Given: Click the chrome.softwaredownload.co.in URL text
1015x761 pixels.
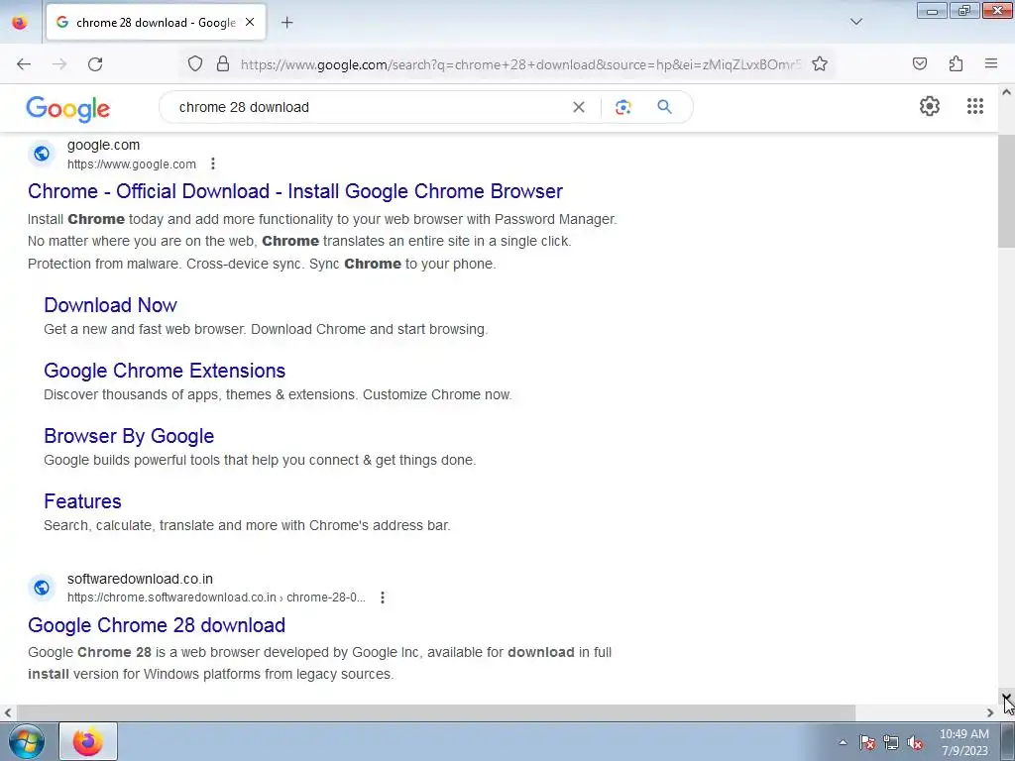Looking at the screenshot, I should [x=216, y=598].
